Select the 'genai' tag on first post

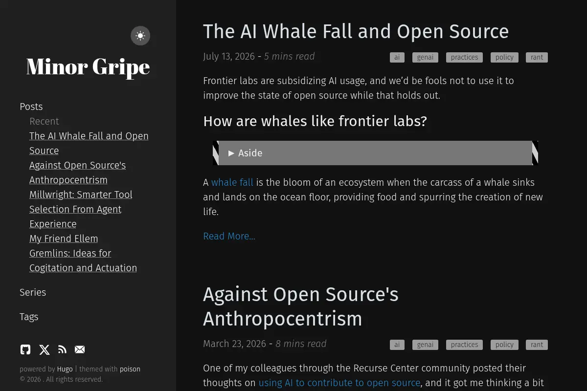[x=425, y=57]
